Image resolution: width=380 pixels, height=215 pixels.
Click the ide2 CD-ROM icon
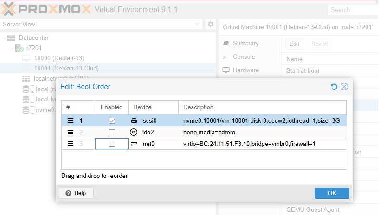click(x=134, y=132)
